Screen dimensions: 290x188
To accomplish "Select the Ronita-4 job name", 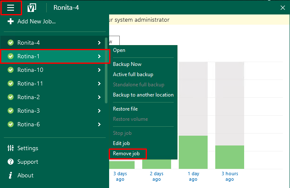I will pyautogui.click(x=28, y=43).
